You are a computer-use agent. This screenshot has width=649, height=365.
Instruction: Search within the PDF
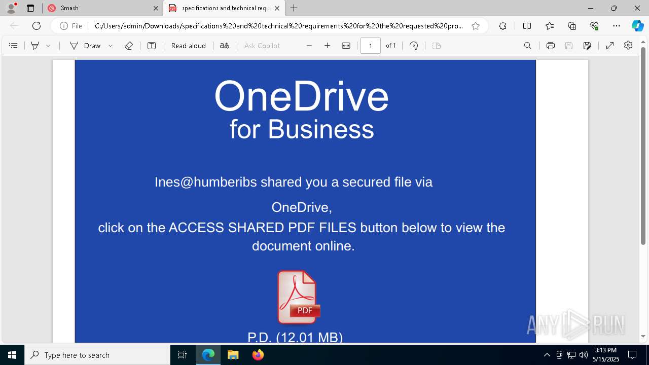528,46
